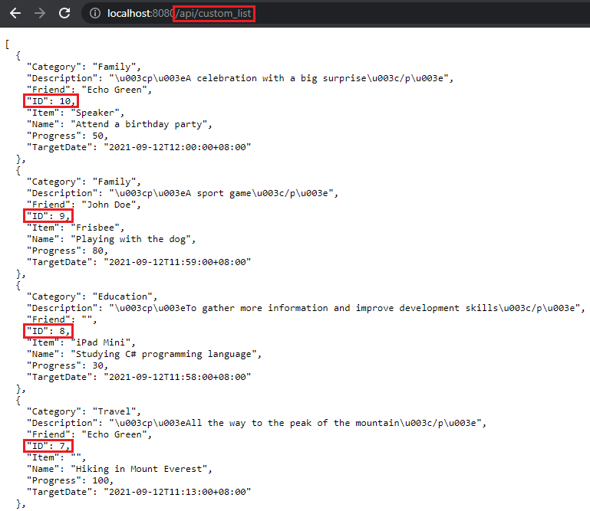Screen dimensions: 590x511
Task: Click the name "Playing with the dog"
Action: click(133, 239)
